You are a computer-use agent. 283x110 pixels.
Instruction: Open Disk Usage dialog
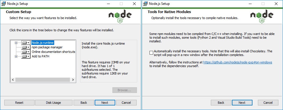(x=53, y=103)
